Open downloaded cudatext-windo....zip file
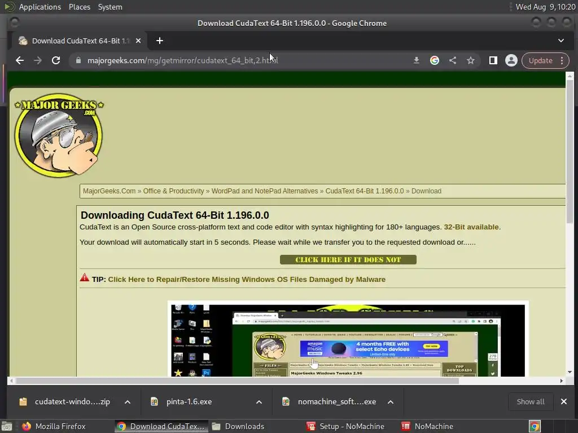 pyautogui.click(x=65, y=401)
